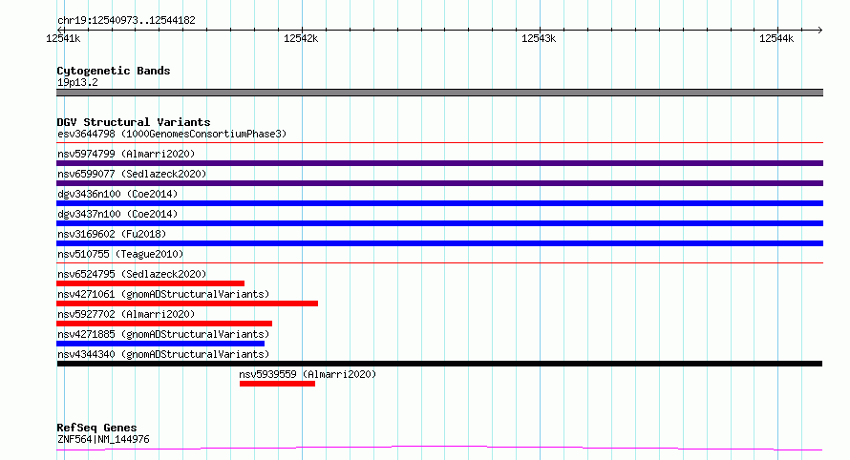This screenshot has width=850, height=460.
Task: Click the nsv5939559 Almarri2020 red bar
Action: [x=277, y=384]
